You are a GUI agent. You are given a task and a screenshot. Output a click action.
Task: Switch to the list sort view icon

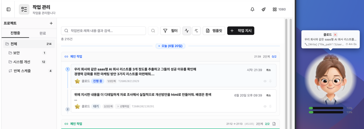[196, 31]
